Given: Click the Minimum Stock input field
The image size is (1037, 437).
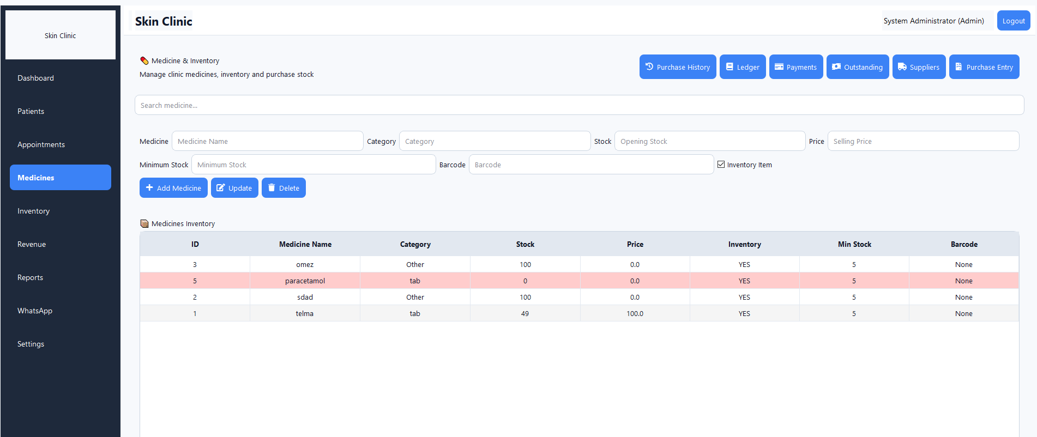Looking at the screenshot, I should coord(313,165).
